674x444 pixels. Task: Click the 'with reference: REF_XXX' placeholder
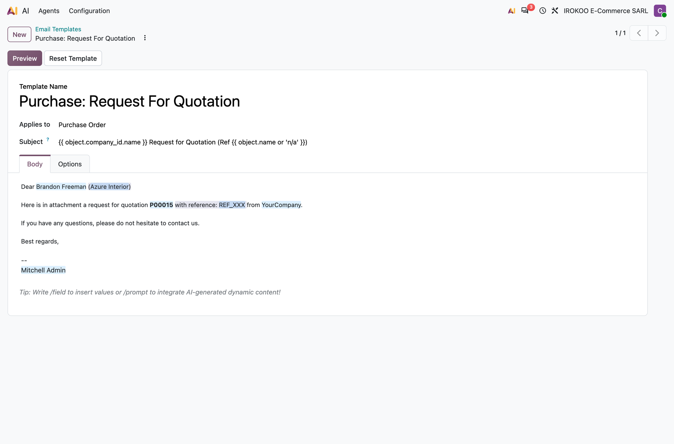pyautogui.click(x=210, y=205)
